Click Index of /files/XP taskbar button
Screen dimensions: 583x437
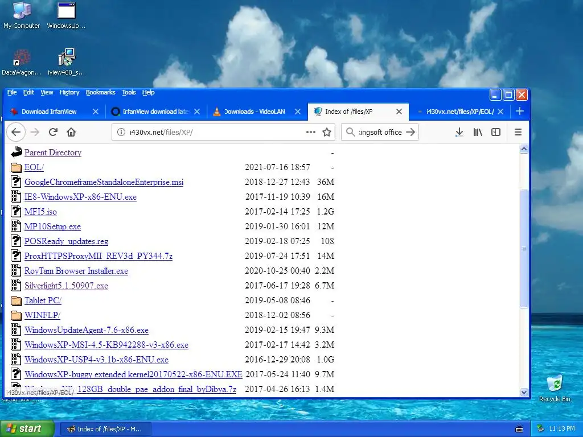coord(105,429)
